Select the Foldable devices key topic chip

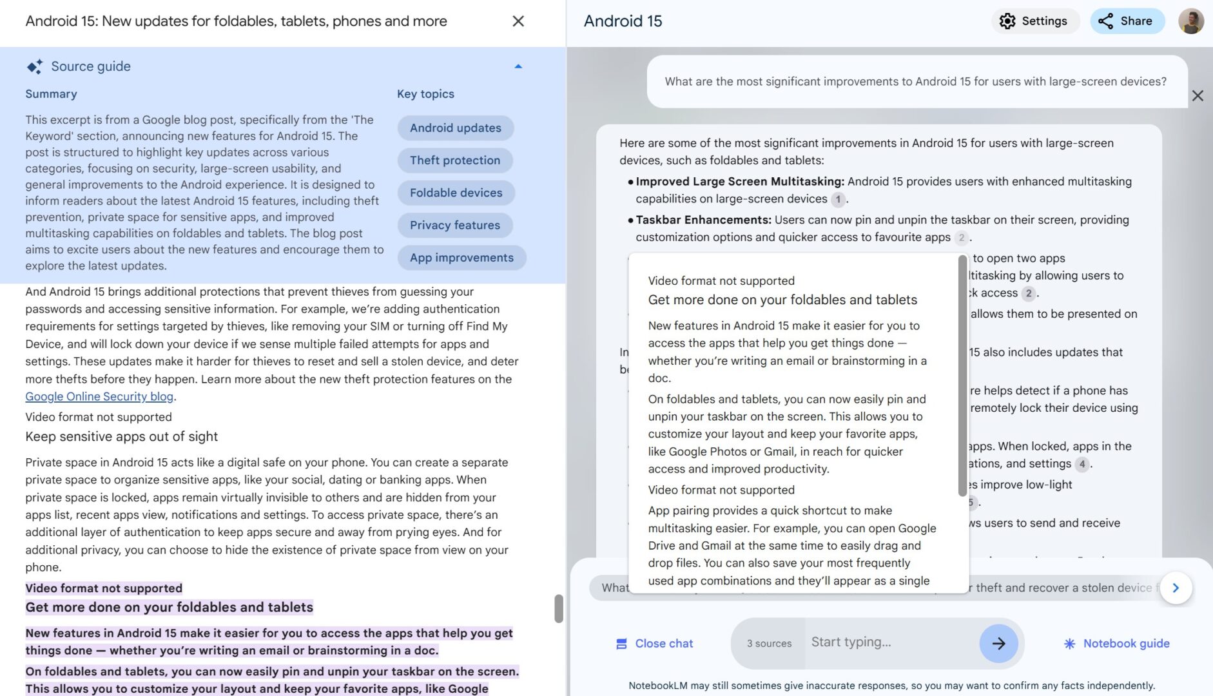(x=456, y=193)
